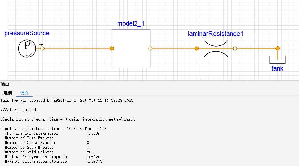Click the laminarResistance1 name label

[x=215, y=34]
